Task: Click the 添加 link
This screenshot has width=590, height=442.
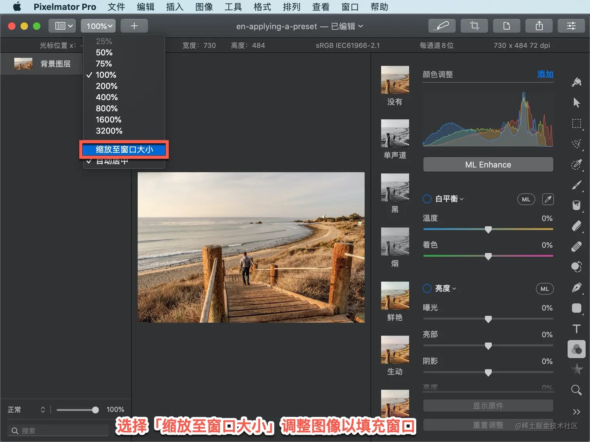Action: click(545, 75)
